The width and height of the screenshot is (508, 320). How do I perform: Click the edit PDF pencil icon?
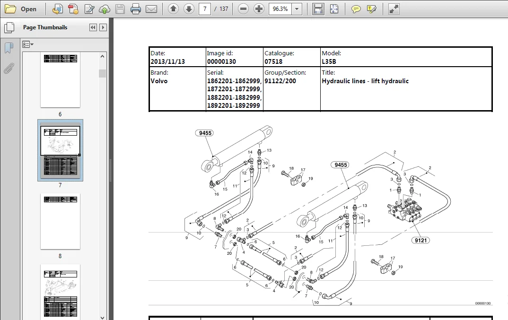pyautogui.click(x=89, y=9)
